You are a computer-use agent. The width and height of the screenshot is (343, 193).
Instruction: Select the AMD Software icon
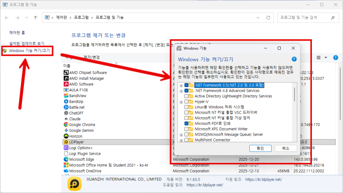66,84
